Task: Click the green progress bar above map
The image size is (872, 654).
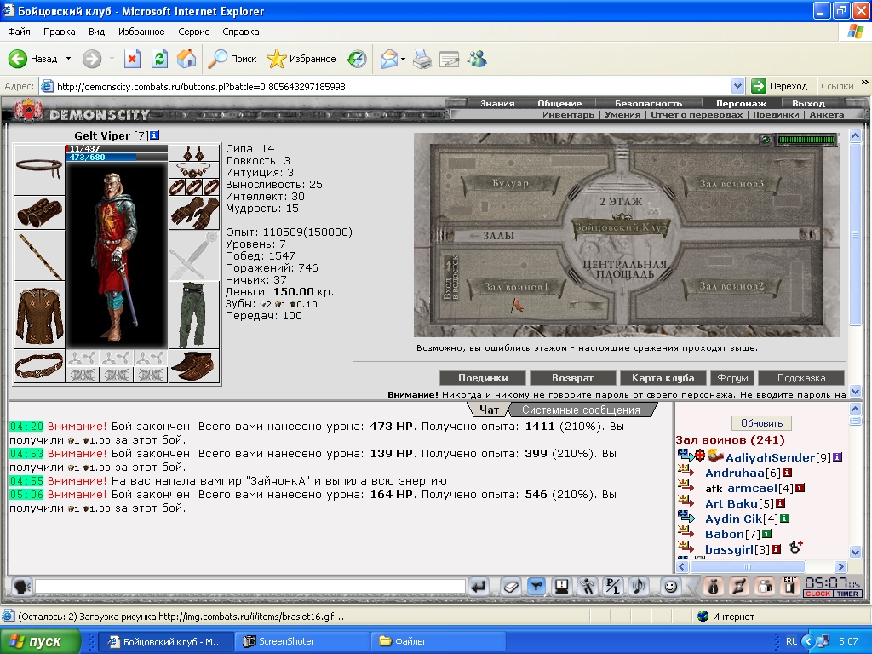Action: (x=806, y=140)
